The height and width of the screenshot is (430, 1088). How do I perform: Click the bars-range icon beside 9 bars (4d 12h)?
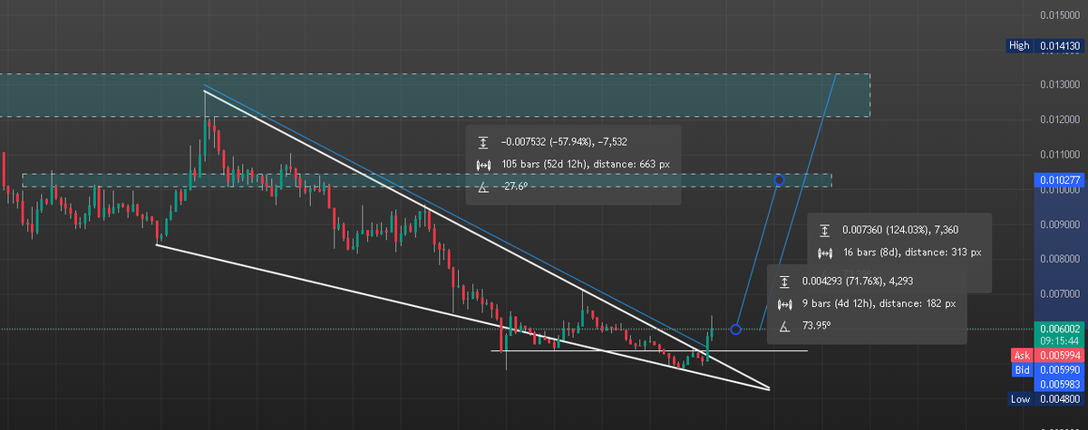785,303
